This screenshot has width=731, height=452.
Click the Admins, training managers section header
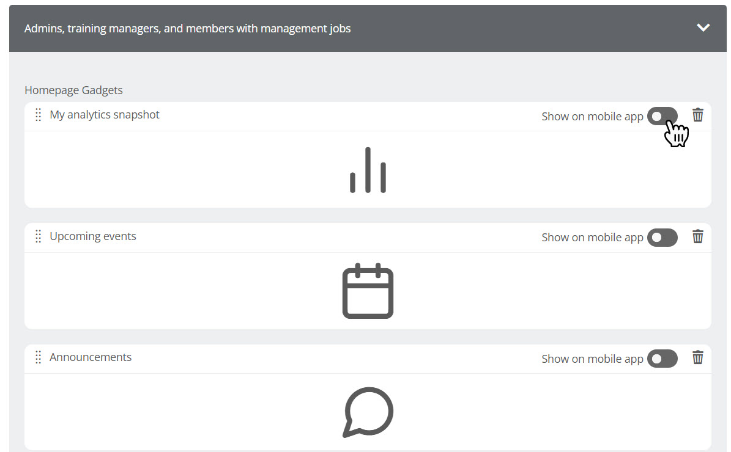click(x=187, y=29)
